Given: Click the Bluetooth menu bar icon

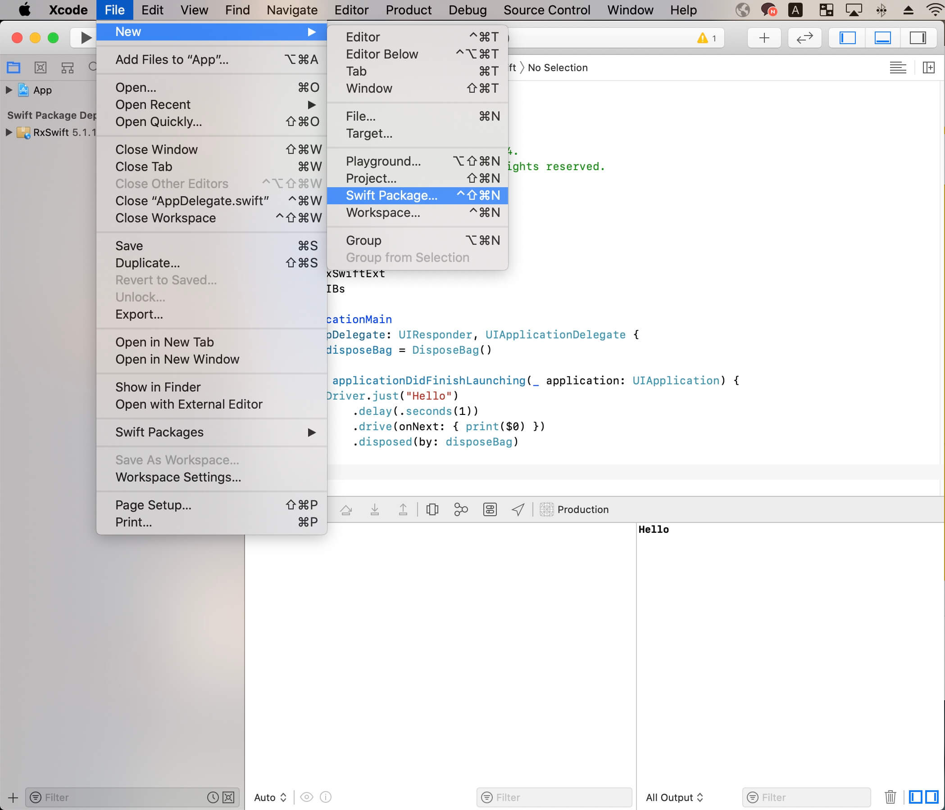Looking at the screenshot, I should (x=881, y=9).
